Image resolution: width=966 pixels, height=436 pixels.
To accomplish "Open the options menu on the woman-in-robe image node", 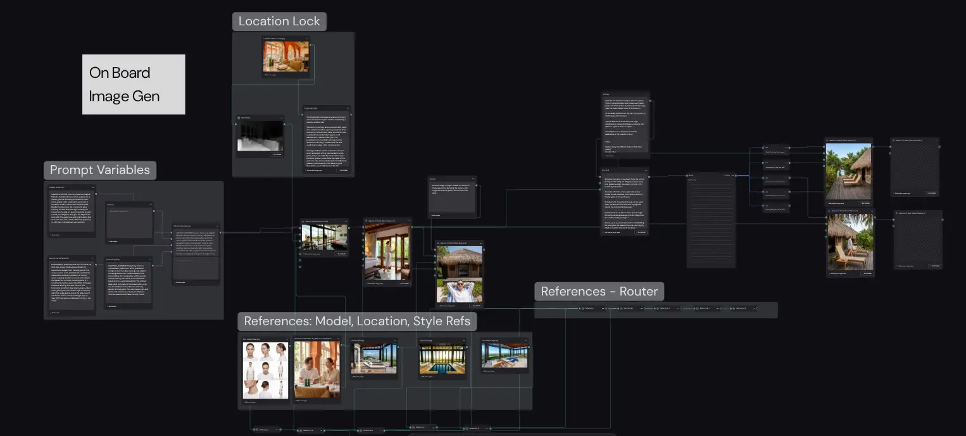I will [x=409, y=221].
